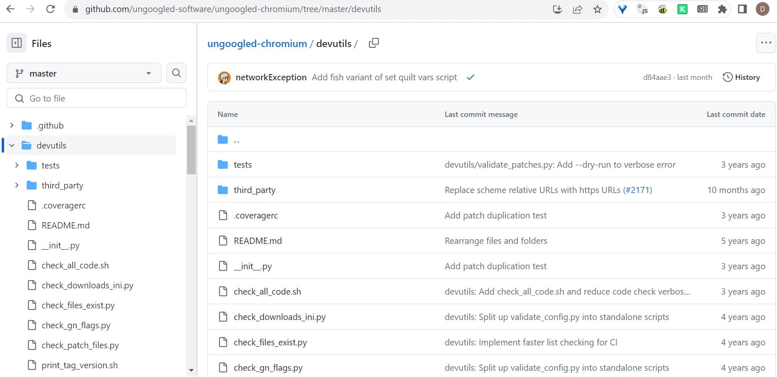Expand the third_party folder chevron in tree
Viewport: 777px width, 377px height.
17,185
